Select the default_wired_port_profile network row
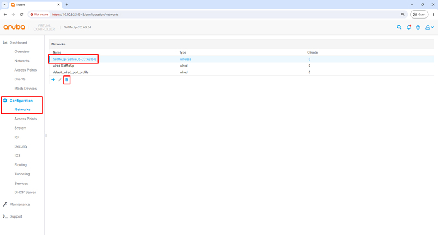Viewport: 438px width, 235px height. coord(71,72)
